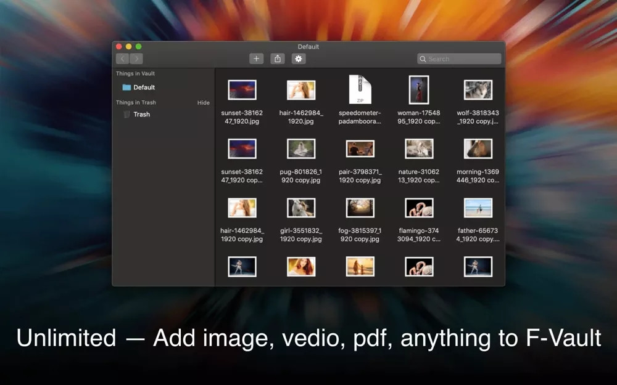Select the father-656734_1920 copy thumbnail

point(478,208)
